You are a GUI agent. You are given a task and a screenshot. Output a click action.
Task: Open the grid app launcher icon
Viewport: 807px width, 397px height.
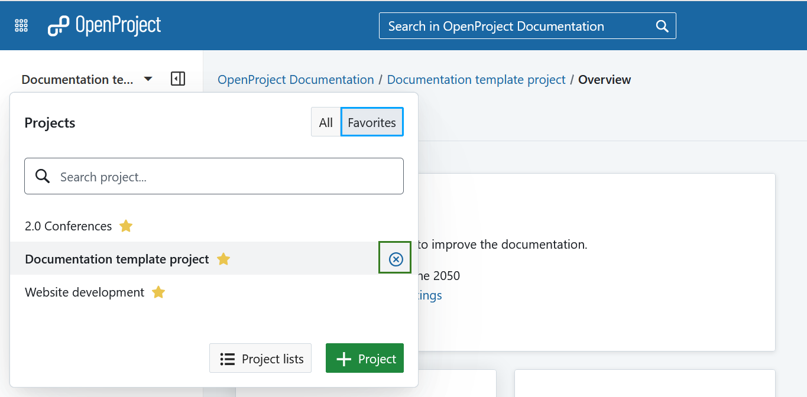tap(21, 25)
